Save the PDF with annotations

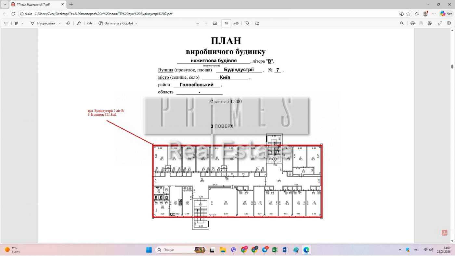(430, 23)
